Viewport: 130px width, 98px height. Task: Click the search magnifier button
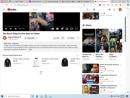87,9
